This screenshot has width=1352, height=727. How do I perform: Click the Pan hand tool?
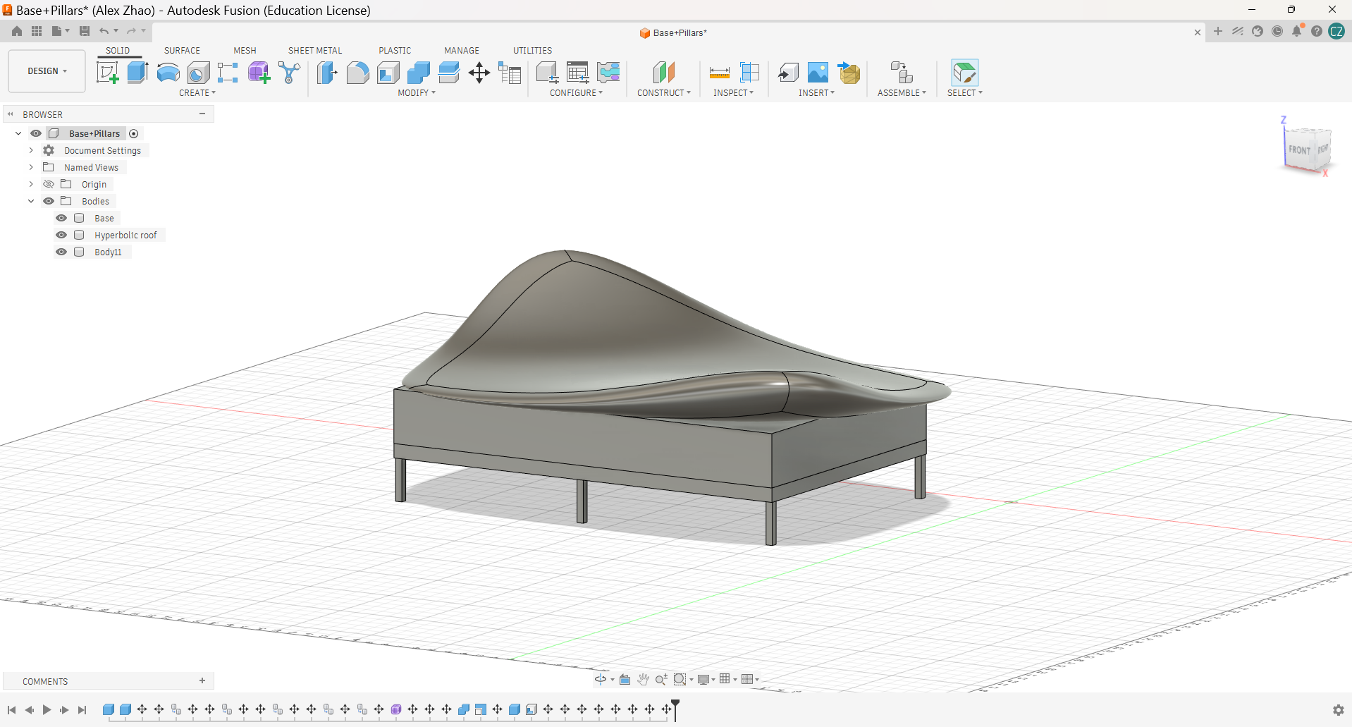(x=643, y=679)
